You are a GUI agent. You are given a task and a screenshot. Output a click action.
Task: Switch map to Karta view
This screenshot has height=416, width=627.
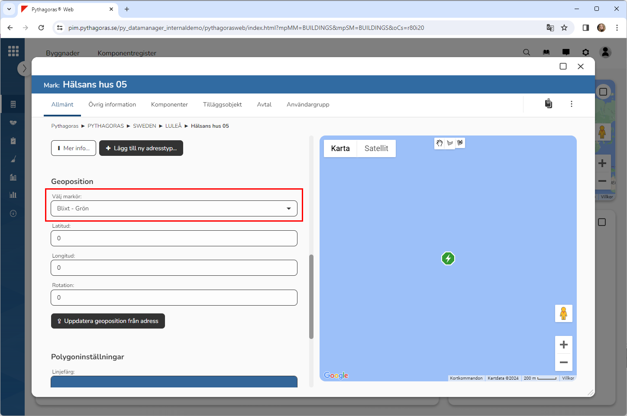[340, 148]
